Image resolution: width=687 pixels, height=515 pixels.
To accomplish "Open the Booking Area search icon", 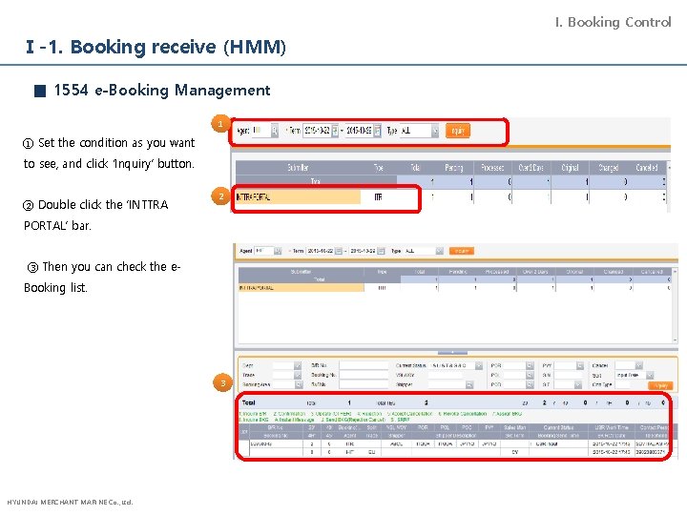I will click(x=299, y=384).
